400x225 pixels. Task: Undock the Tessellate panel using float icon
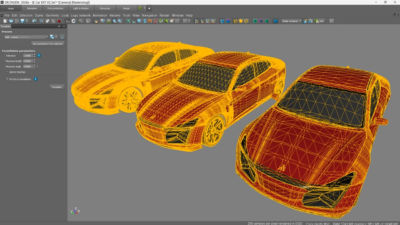click(59, 26)
